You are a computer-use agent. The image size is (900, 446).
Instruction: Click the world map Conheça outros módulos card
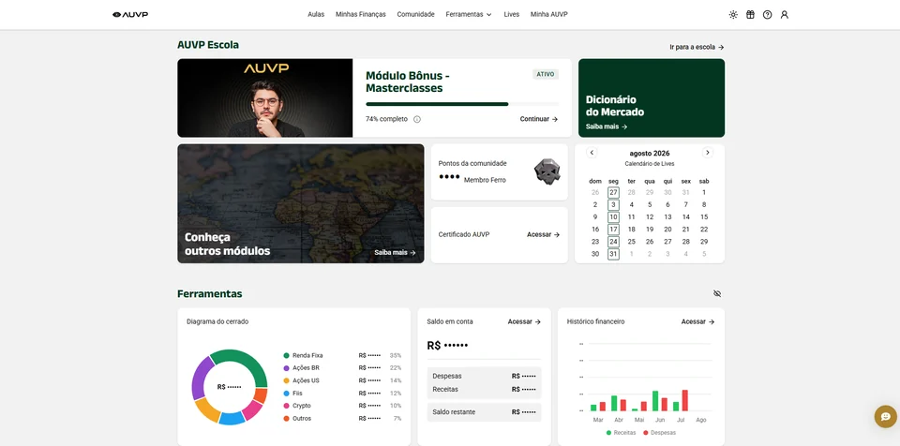pyautogui.click(x=301, y=203)
